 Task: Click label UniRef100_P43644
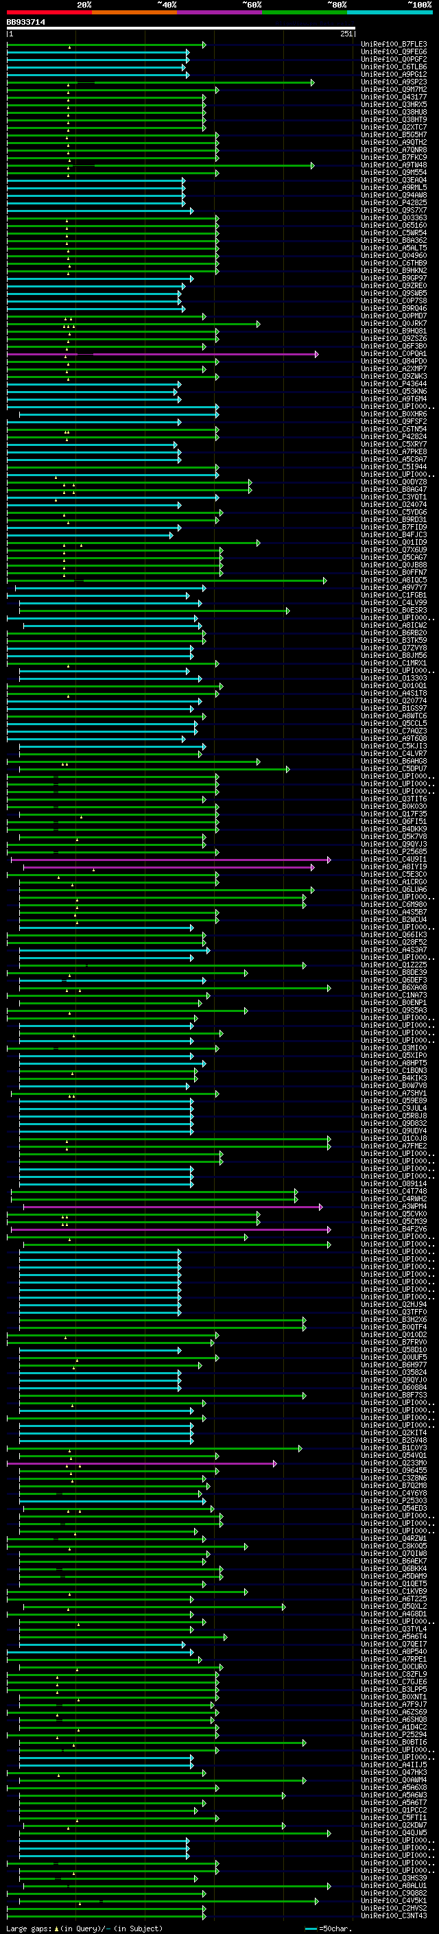pyautogui.click(x=394, y=384)
